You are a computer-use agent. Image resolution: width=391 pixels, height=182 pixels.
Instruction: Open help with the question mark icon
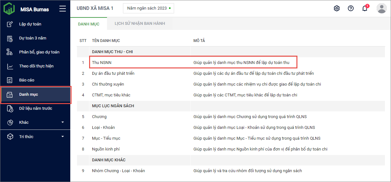click(351, 8)
